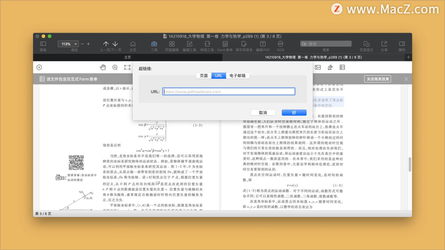The image size is (445, 250).
Task: Select the 页面 tab in hyperlink dialog
Action: point(204,76)
